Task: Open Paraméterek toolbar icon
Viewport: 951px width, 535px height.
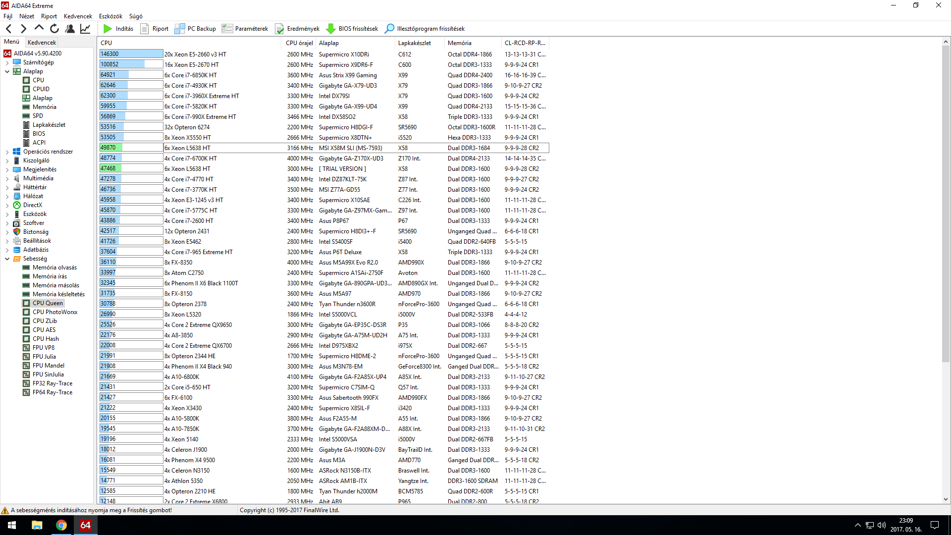Action: (227, 29)
